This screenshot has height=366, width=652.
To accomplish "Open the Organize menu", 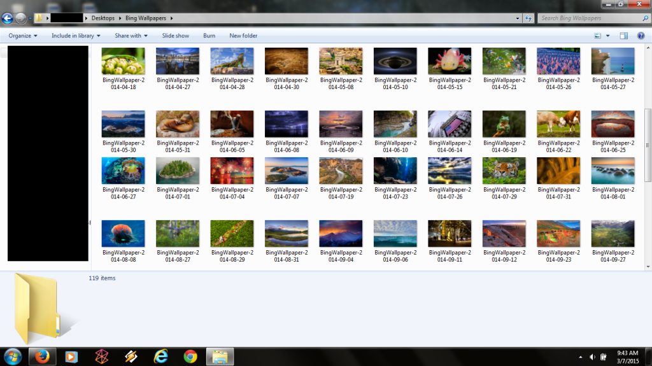I will tap(23, 36).
